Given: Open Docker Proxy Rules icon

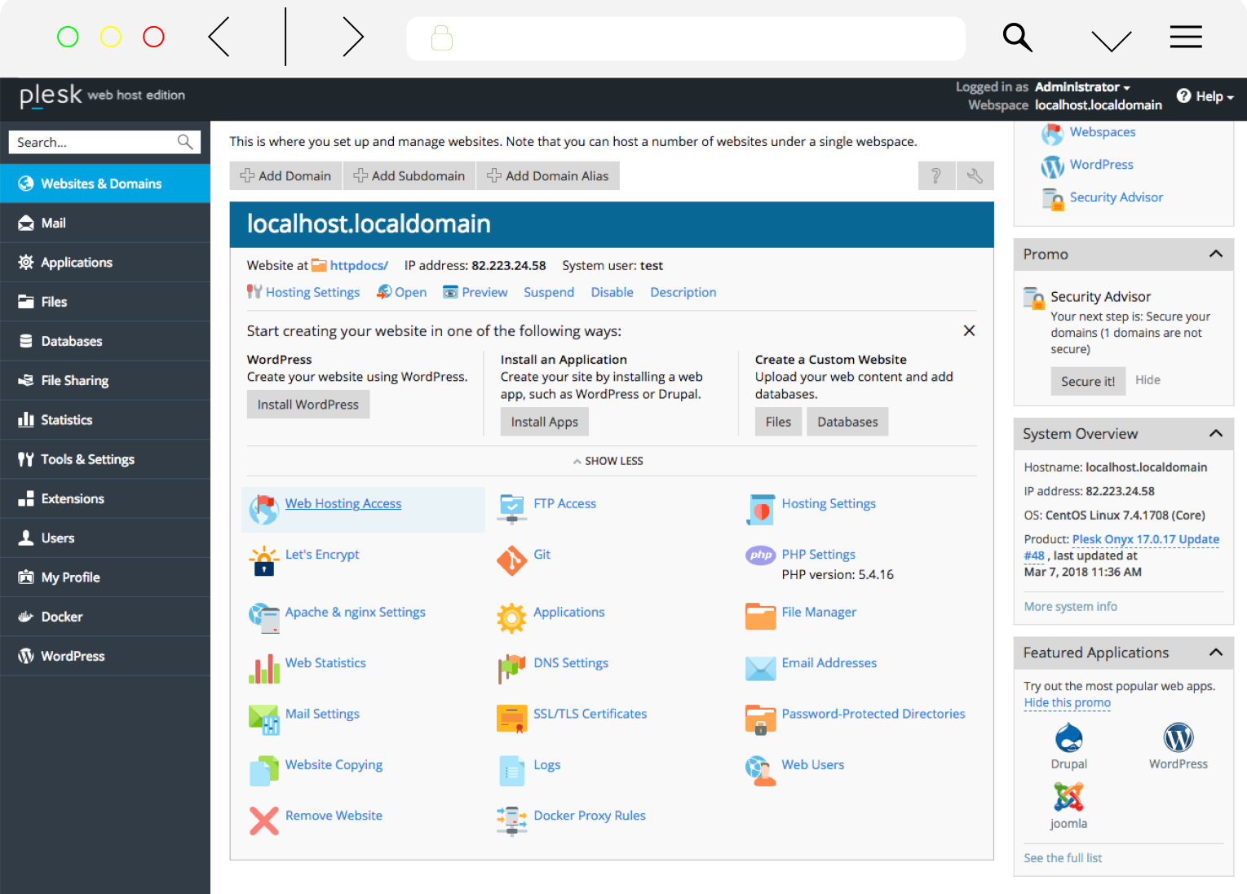Looking at the screenshot, I should (512, 821).
